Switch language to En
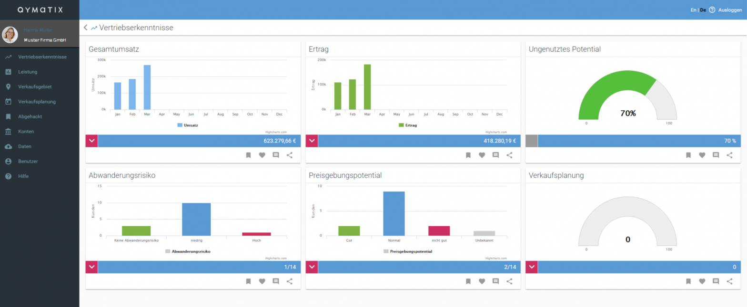 [693, 10]
